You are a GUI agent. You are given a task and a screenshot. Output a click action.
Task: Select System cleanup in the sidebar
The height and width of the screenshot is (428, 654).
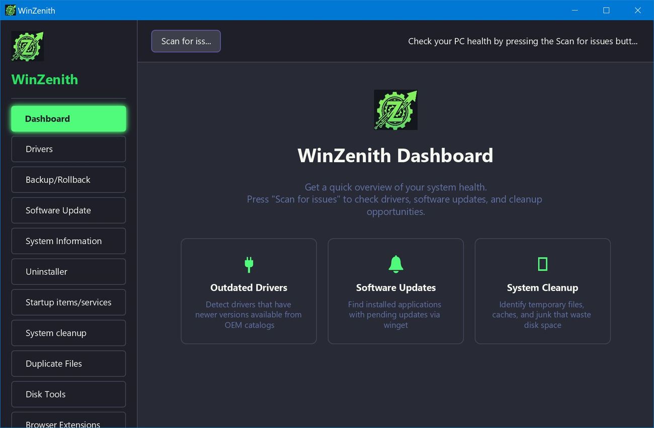point(68,333)
